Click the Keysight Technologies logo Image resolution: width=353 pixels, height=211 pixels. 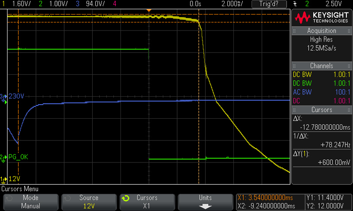[322, 18]
